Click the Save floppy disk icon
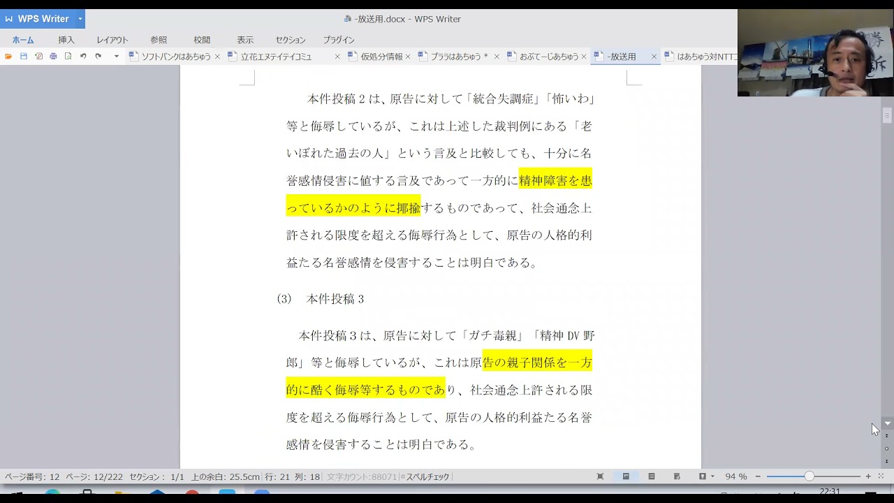This screenshot has height=503, width=894. (23, 57)
